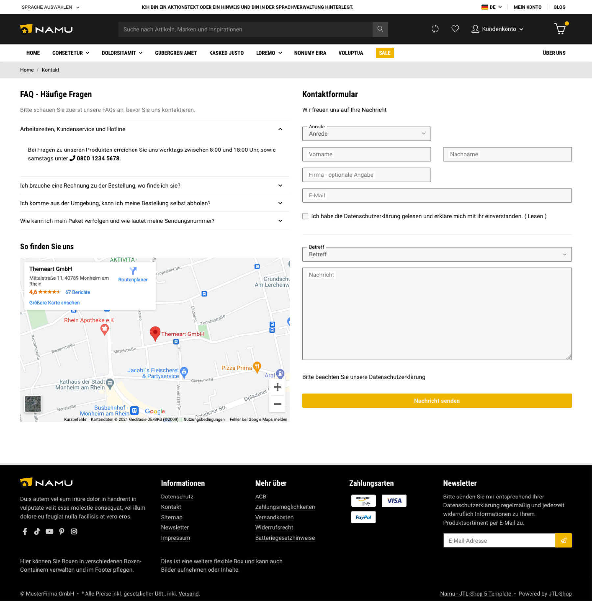The image size is (592, 601).
Task: Zoom into the map with plus icon
Action: [277, 387]
